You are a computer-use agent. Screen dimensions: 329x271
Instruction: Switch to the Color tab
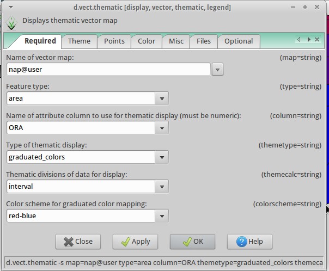[147, 41]
